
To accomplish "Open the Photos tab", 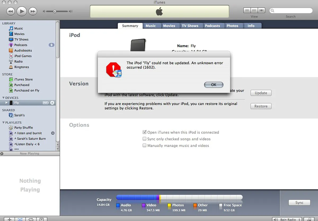I will [232, 26].
